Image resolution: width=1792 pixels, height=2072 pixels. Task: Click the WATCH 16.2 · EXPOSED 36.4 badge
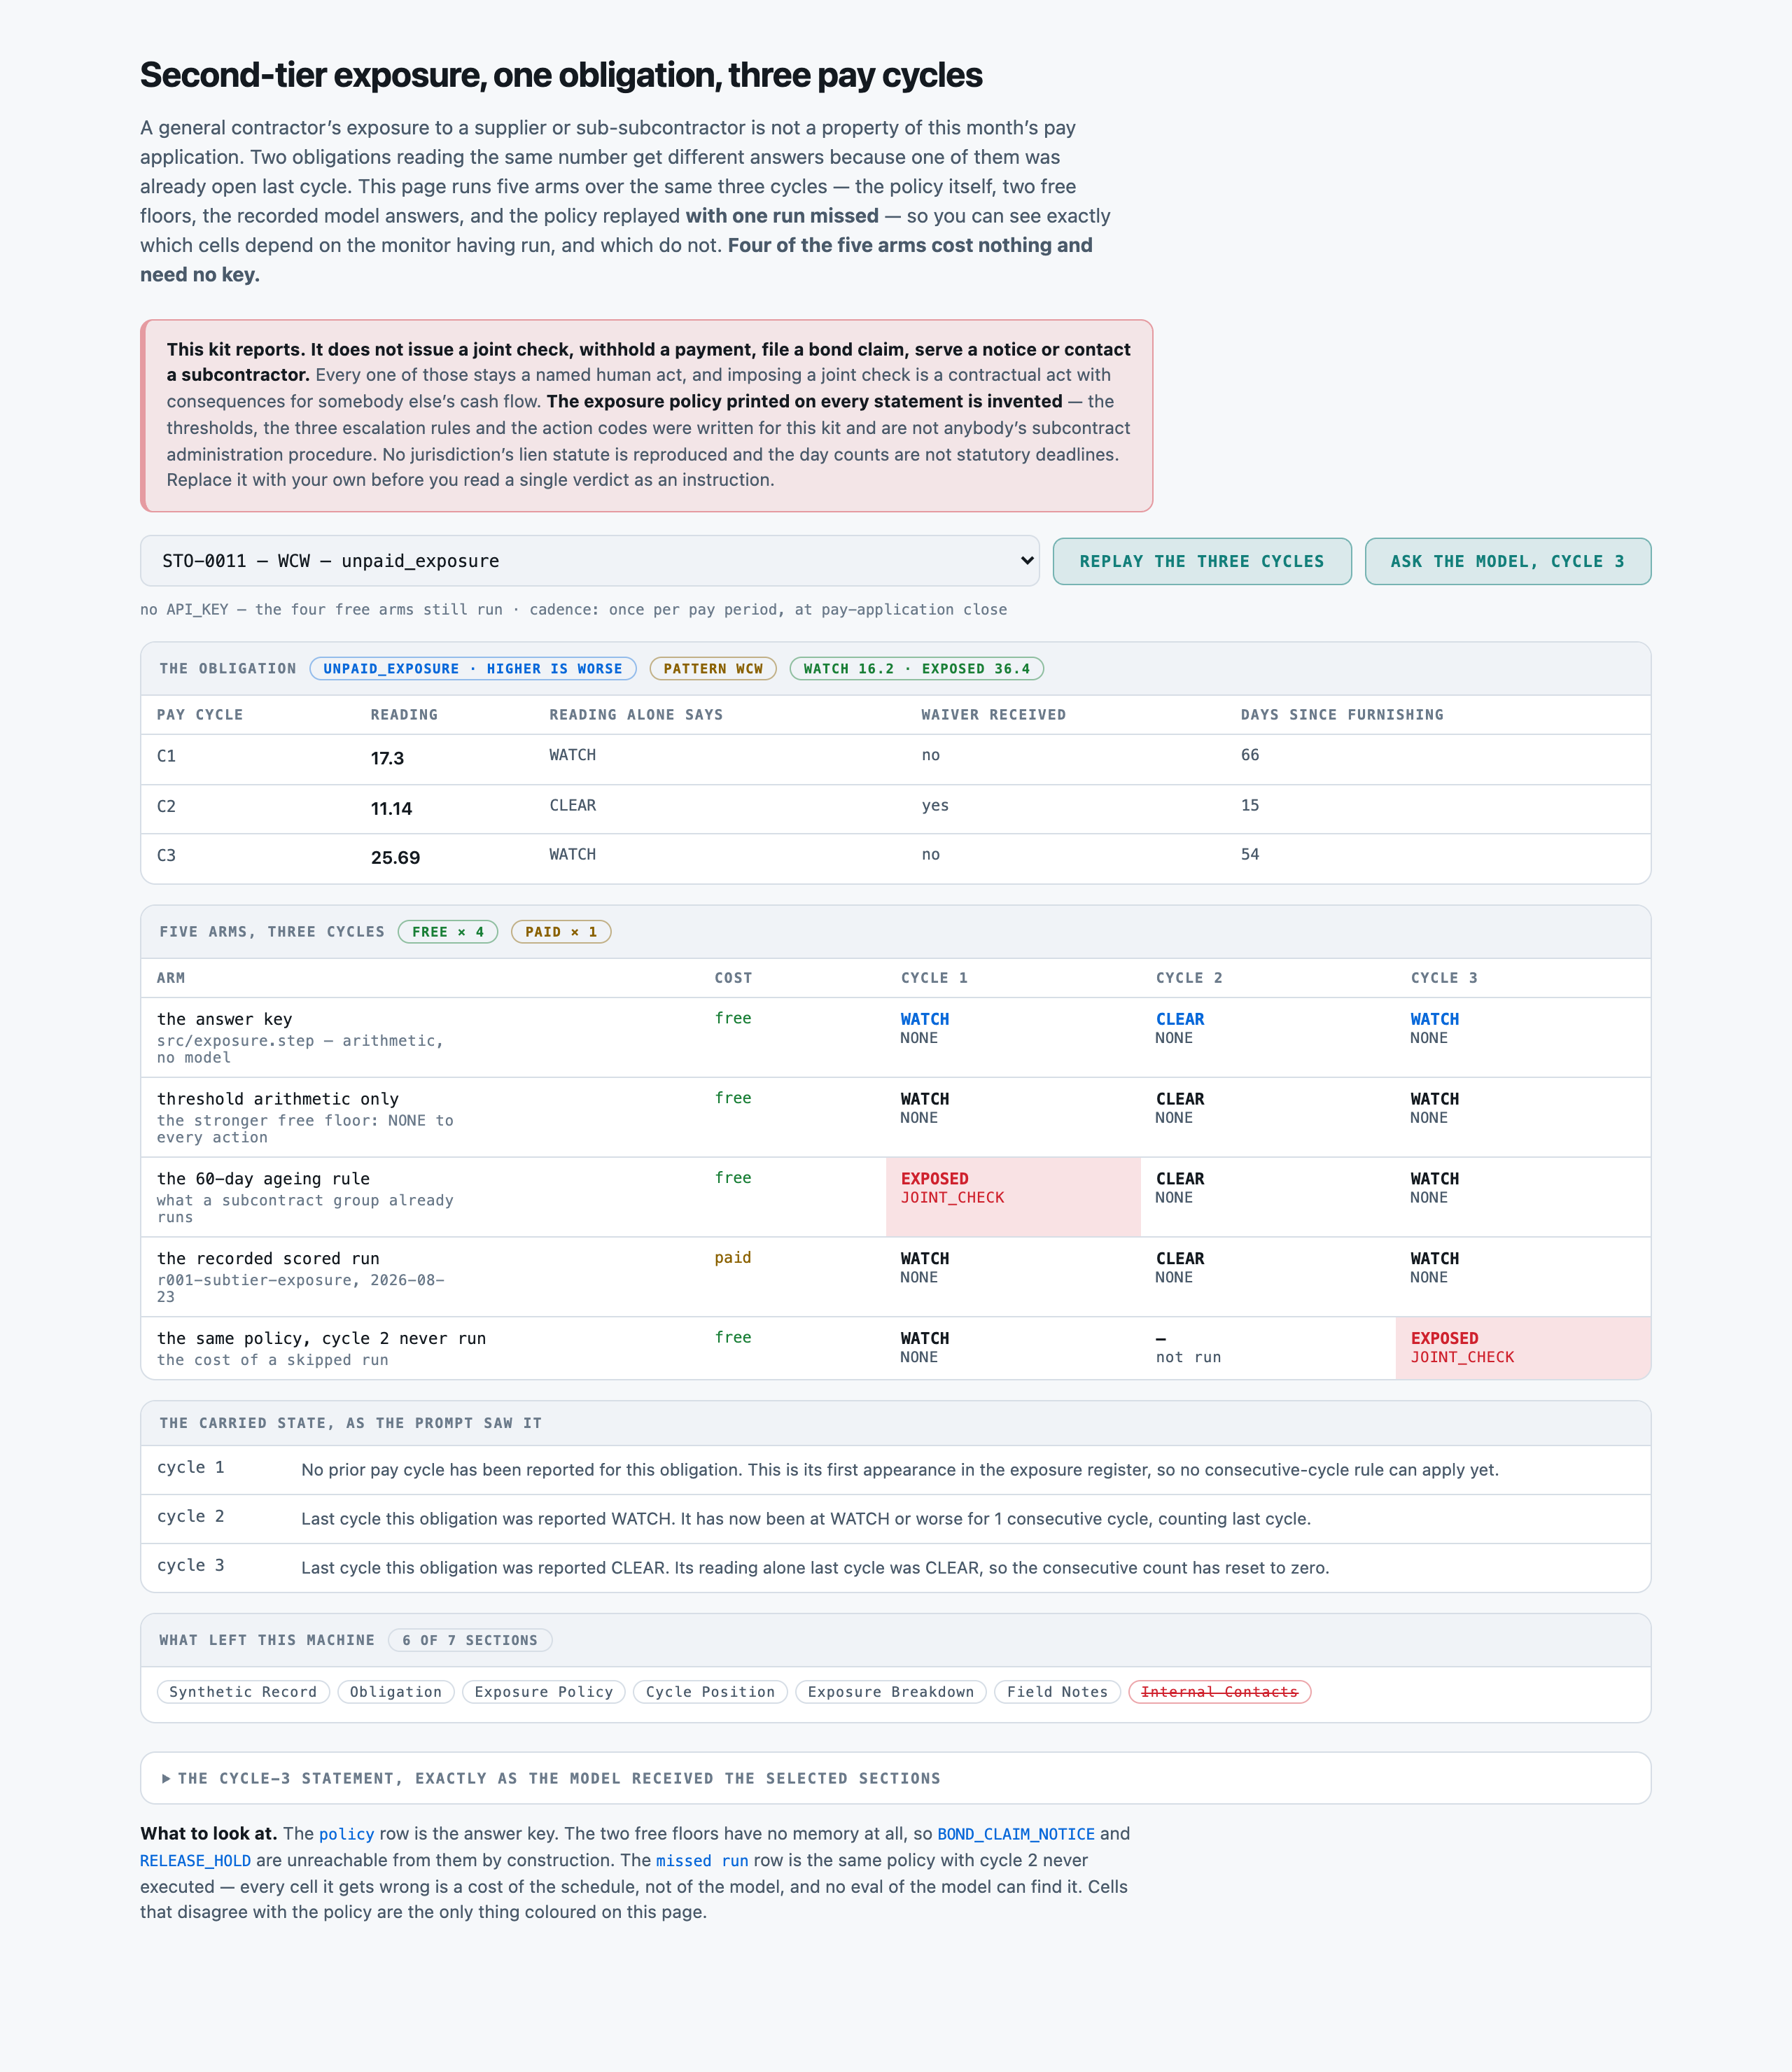(916, 669)
